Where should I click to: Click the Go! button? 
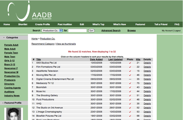pyautogui.click(x=91, y=30)
